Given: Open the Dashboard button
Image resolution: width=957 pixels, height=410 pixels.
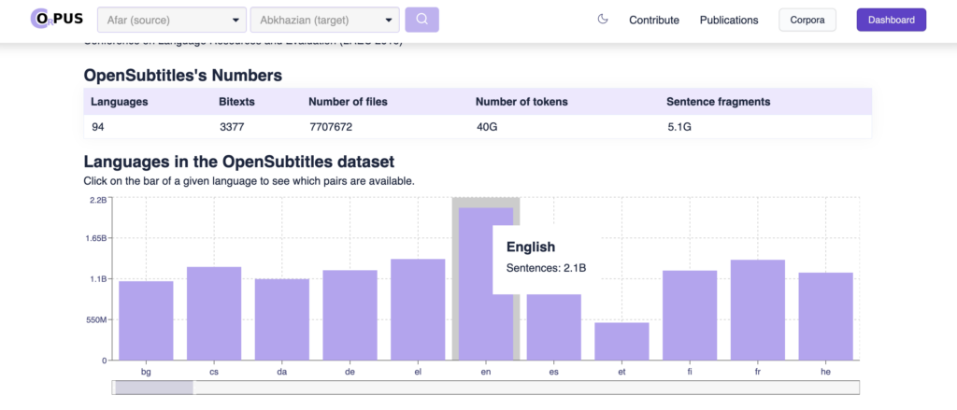Looking at the screenshot, I should [x=891, y=20].
